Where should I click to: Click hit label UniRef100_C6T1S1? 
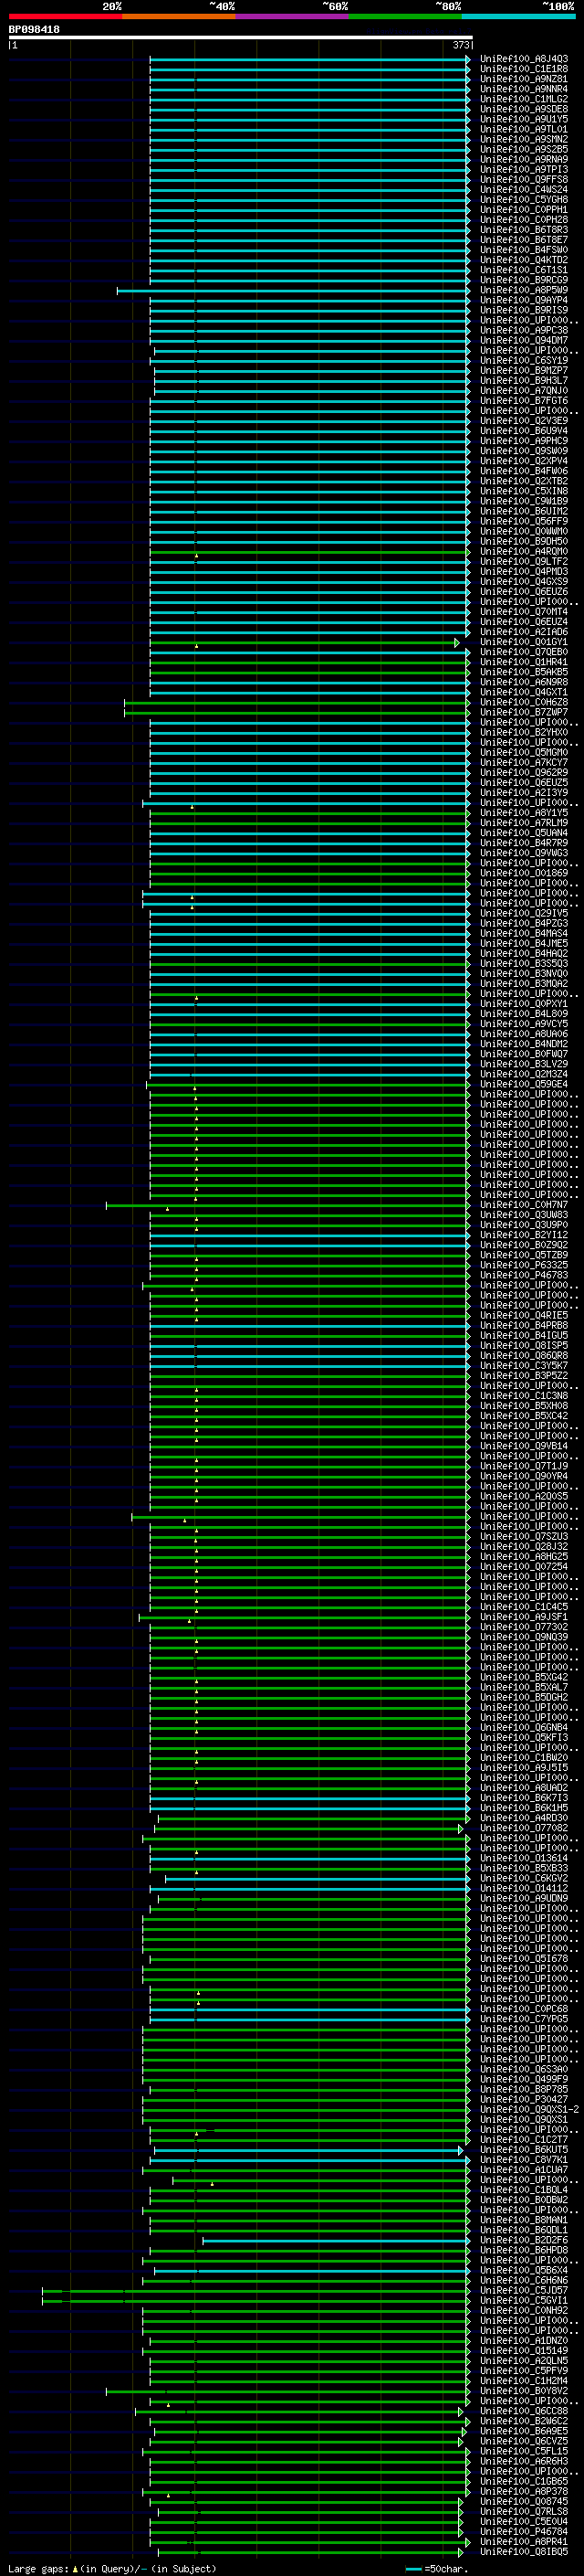pos(524,270)
